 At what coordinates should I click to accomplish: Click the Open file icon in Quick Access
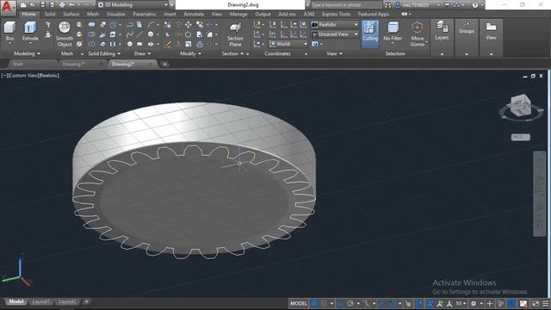coord(33,5)
